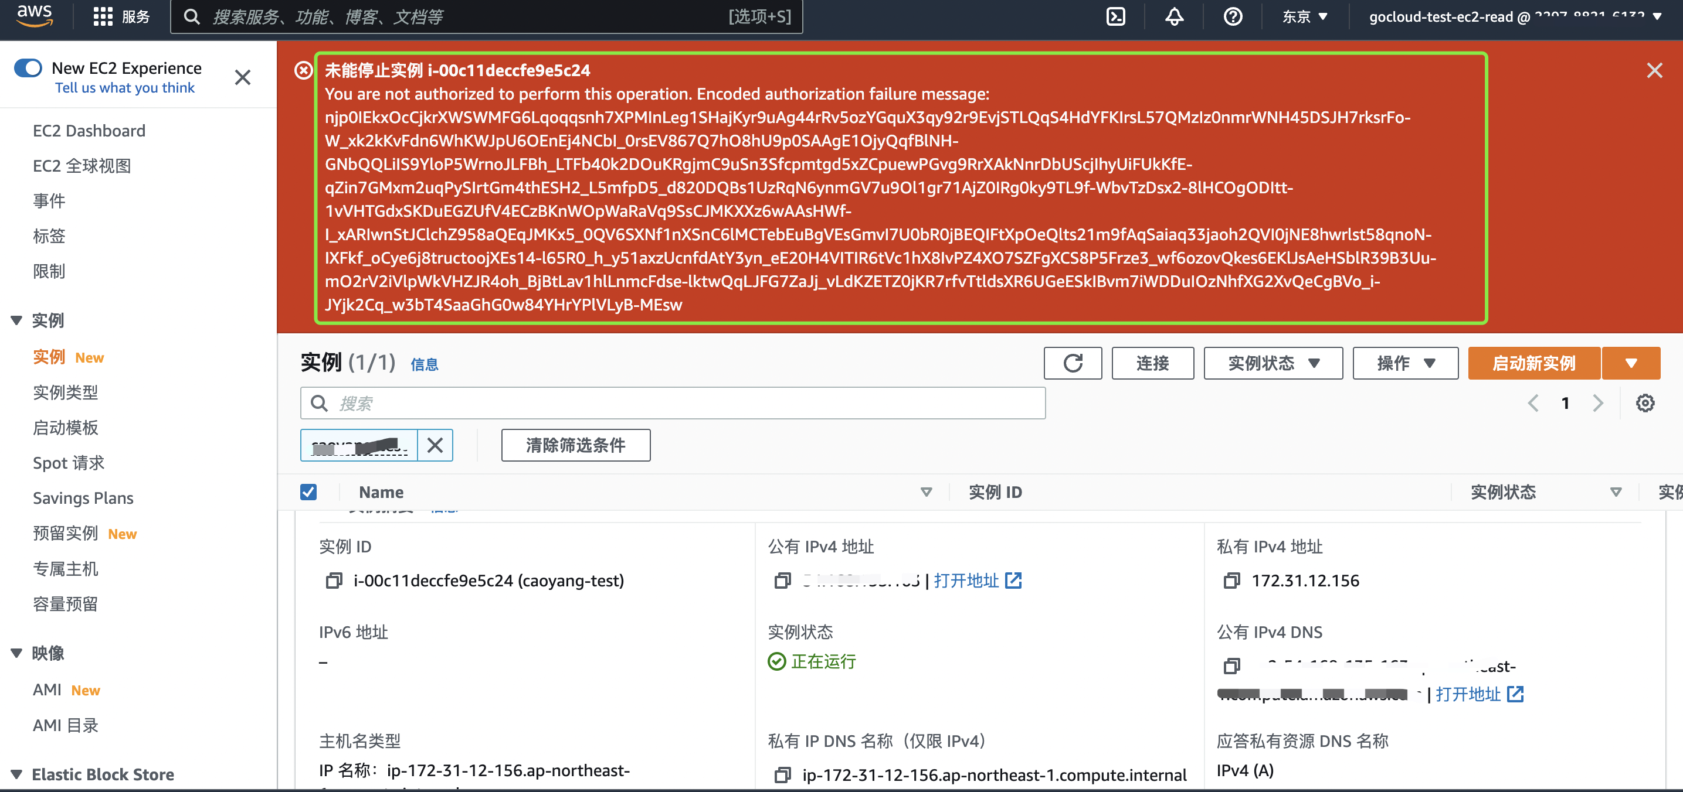The width and height of the screenshot is (1683, 792).
Task: Uncheck the select-all instances checkbox
Action: point(308,492)
